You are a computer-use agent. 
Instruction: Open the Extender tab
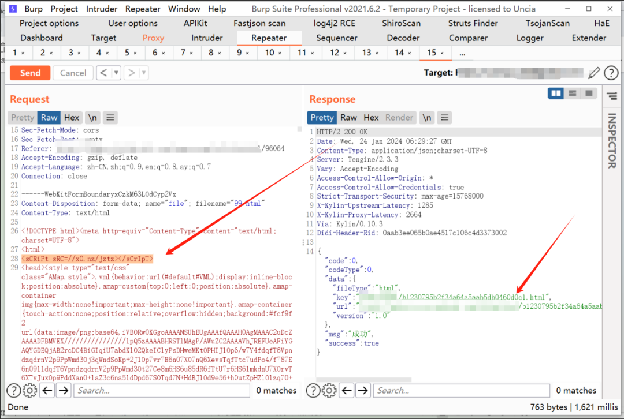click(589, 38)
